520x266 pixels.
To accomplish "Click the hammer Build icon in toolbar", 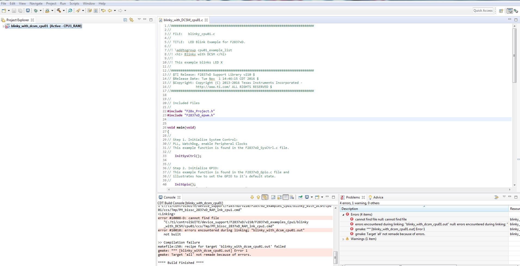I will tap(58, 11).
